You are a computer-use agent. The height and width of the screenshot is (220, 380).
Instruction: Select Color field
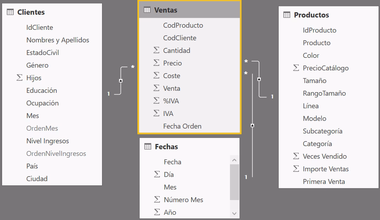click(x=311, y=55)
